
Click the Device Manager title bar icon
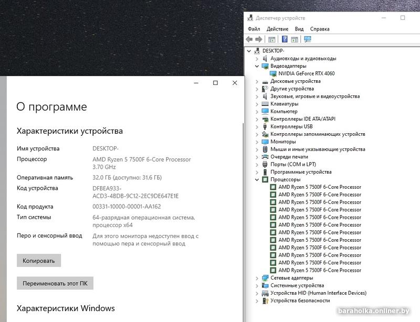pos(250,18)
